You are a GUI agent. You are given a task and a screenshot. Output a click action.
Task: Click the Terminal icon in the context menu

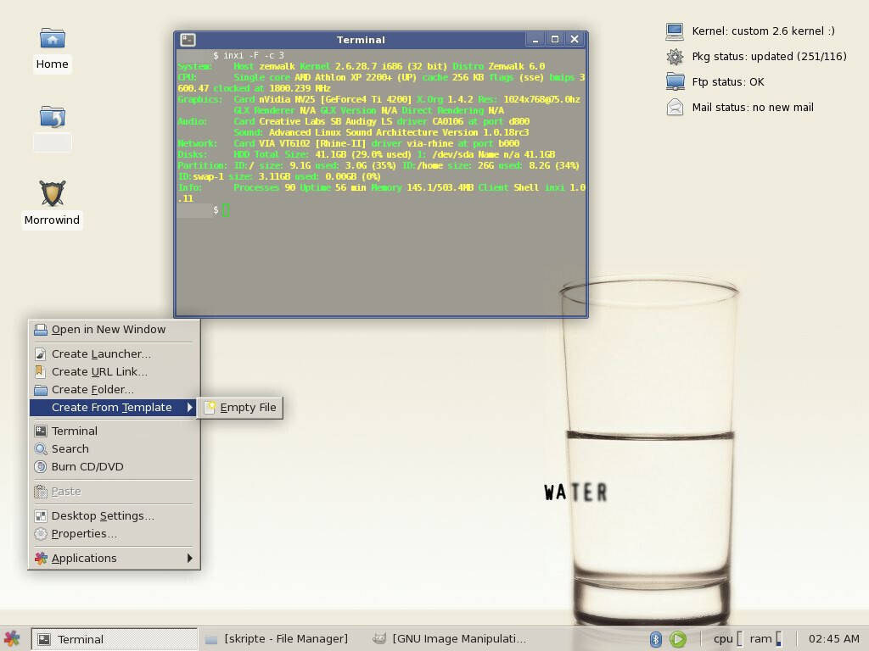click(39, 431)
